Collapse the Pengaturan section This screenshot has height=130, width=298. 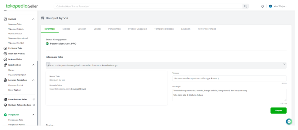33,115
